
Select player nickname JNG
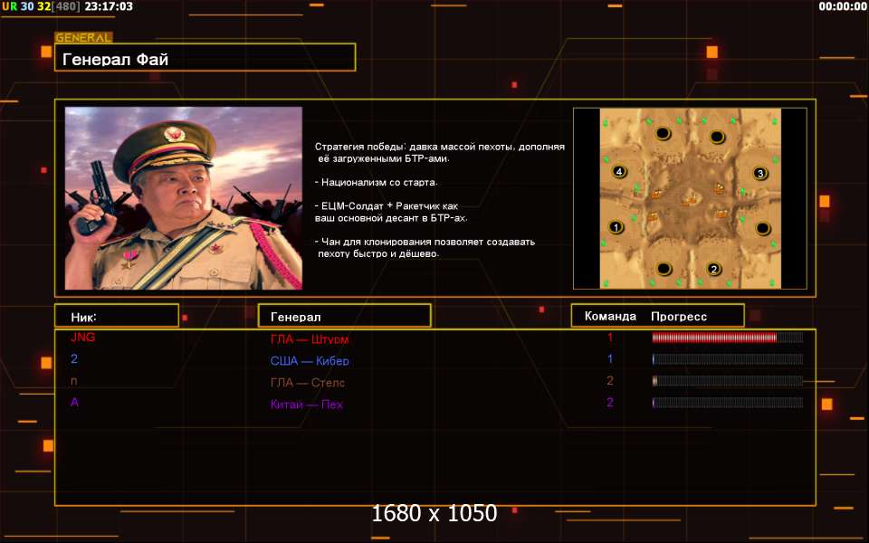83,337
